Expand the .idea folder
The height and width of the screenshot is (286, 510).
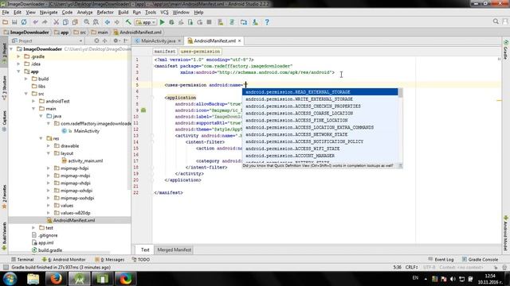pyautogui.click(x=18, y=64)
